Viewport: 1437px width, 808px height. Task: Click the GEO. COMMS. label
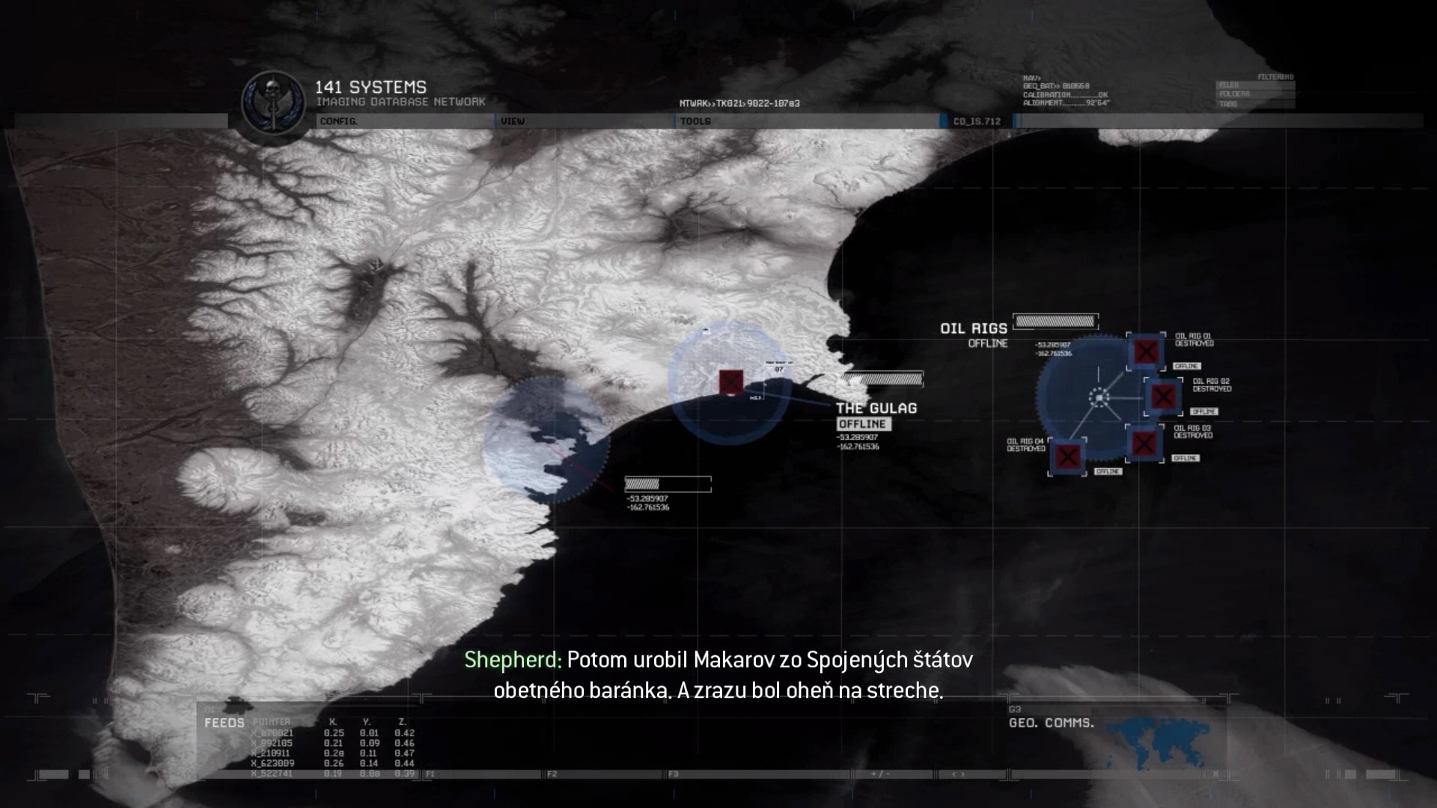click(1052, 723)
